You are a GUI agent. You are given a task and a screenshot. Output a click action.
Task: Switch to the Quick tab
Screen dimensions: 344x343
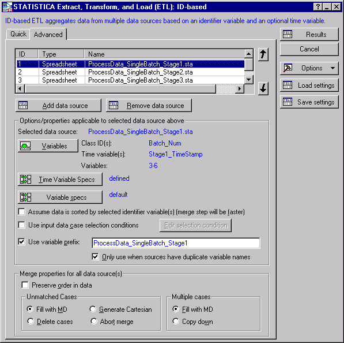click(18, 34)
